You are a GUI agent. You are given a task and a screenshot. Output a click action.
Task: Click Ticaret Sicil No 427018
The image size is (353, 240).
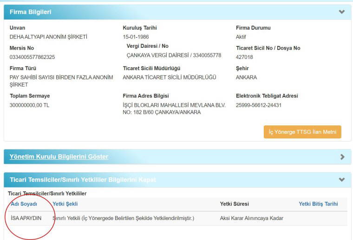[x=244, y=57]
